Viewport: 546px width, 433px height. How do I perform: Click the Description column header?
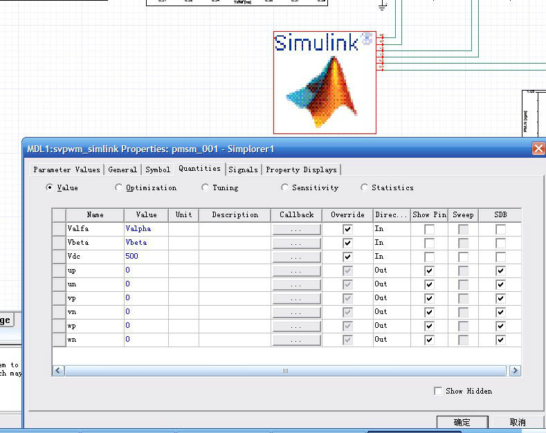tap(235, 214)
